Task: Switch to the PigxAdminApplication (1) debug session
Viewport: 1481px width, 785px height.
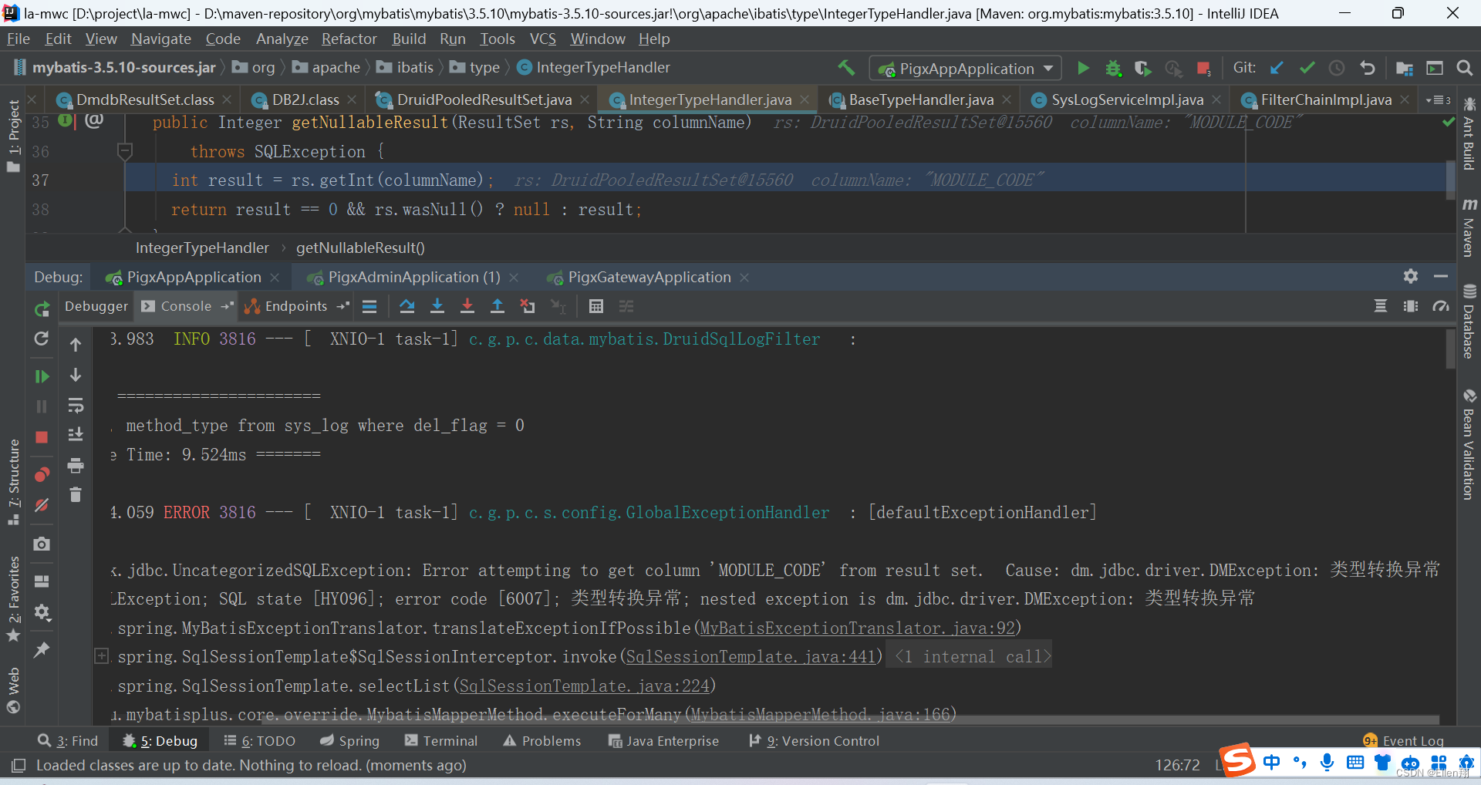Action: click(413, 278)
